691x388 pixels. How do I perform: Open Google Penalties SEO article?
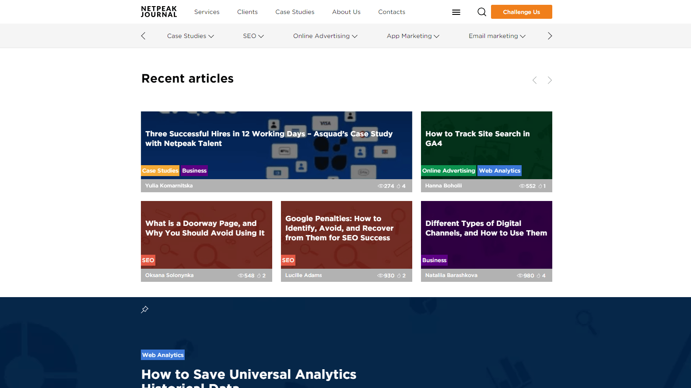coord(339,228)
